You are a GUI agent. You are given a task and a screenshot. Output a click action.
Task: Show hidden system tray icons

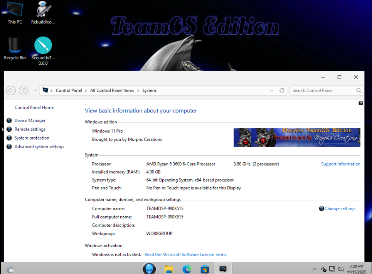(x=315, y=269)
